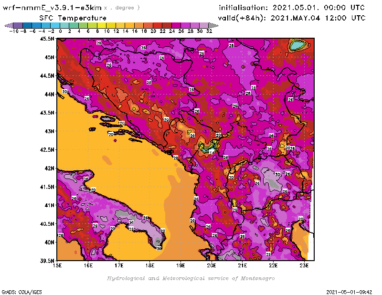Image resolution: width=382 pixels, height=295 pixels.
Task: Click the lavender below -10 arrow on legend
Action: 9,25
